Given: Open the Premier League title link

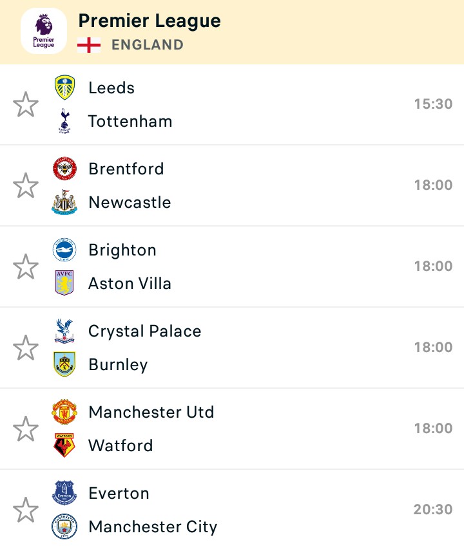Looking at the screenshot, I should [x=150, y=21].
